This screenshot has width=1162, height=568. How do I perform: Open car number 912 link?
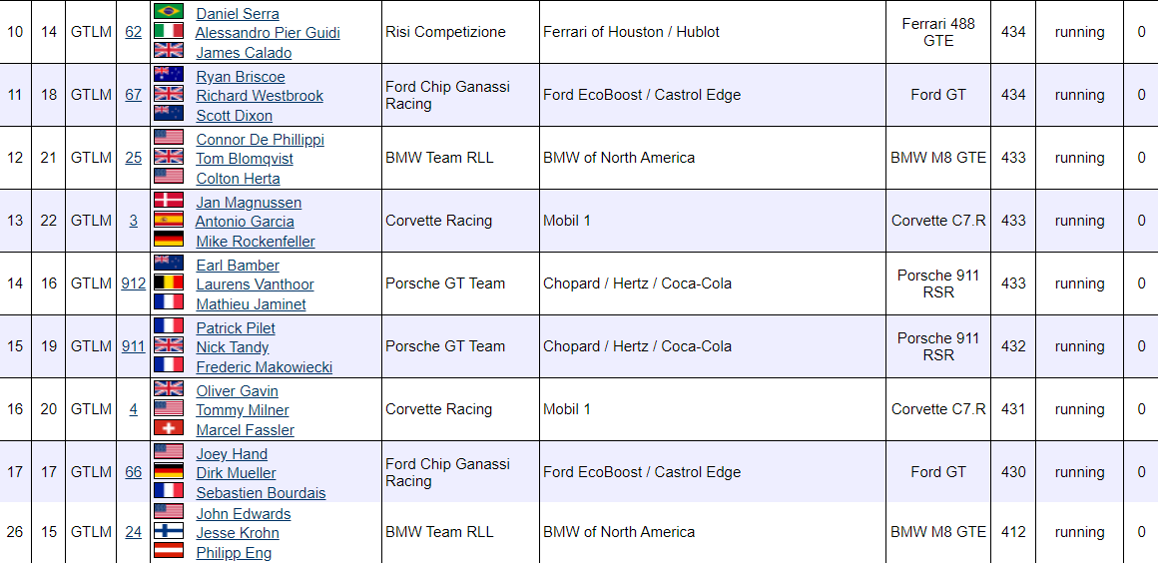coord(134,284)
